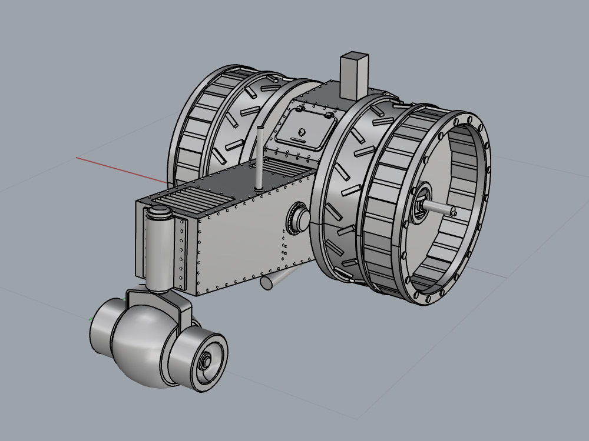Screen dimensions: 589x441
Task: Pick the thin vertical pipe on the front box
Action: (259, 159)
